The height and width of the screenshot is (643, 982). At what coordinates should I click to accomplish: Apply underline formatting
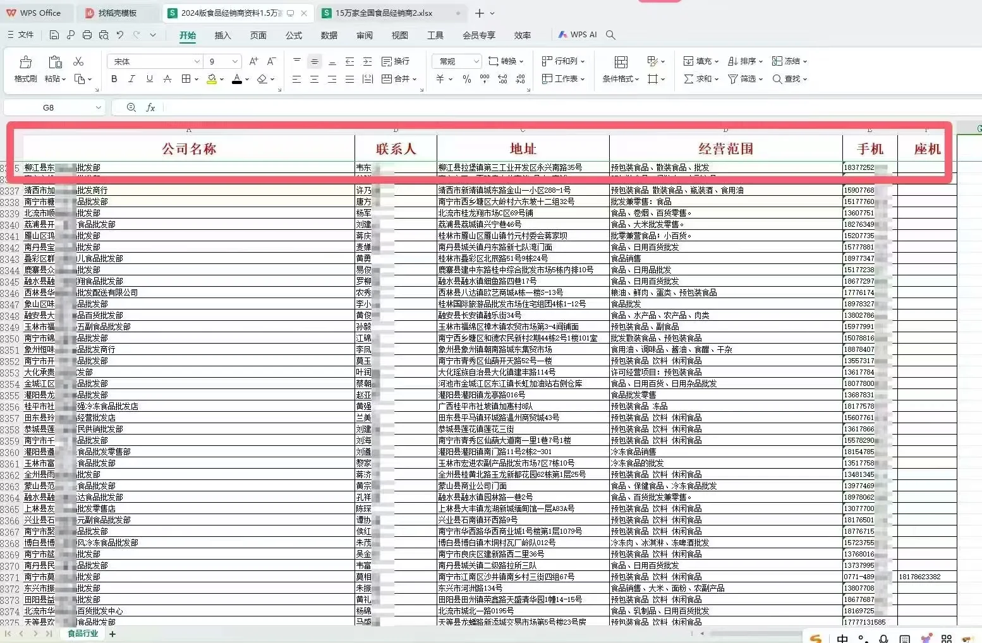pyautogui.click(x=149, y=78)
